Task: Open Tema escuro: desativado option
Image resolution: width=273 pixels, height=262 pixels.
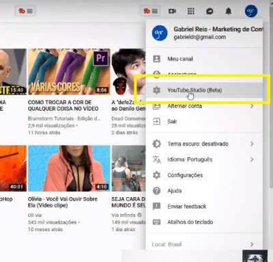Action: click(204, 144)
